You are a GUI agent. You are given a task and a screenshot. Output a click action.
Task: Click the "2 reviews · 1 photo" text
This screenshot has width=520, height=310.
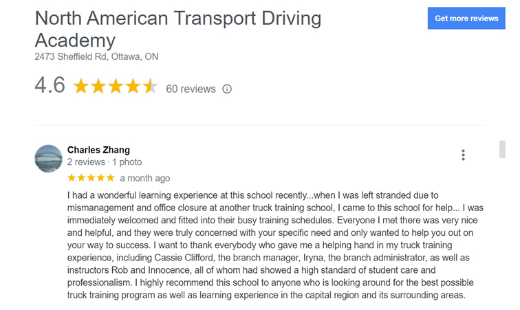coord(105,162)
